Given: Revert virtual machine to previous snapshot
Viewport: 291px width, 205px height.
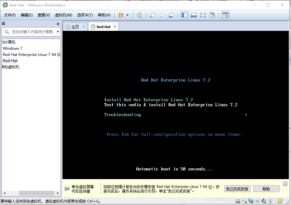Looking at the screenshot, I should pyautogui.click(x=162, y=15).
